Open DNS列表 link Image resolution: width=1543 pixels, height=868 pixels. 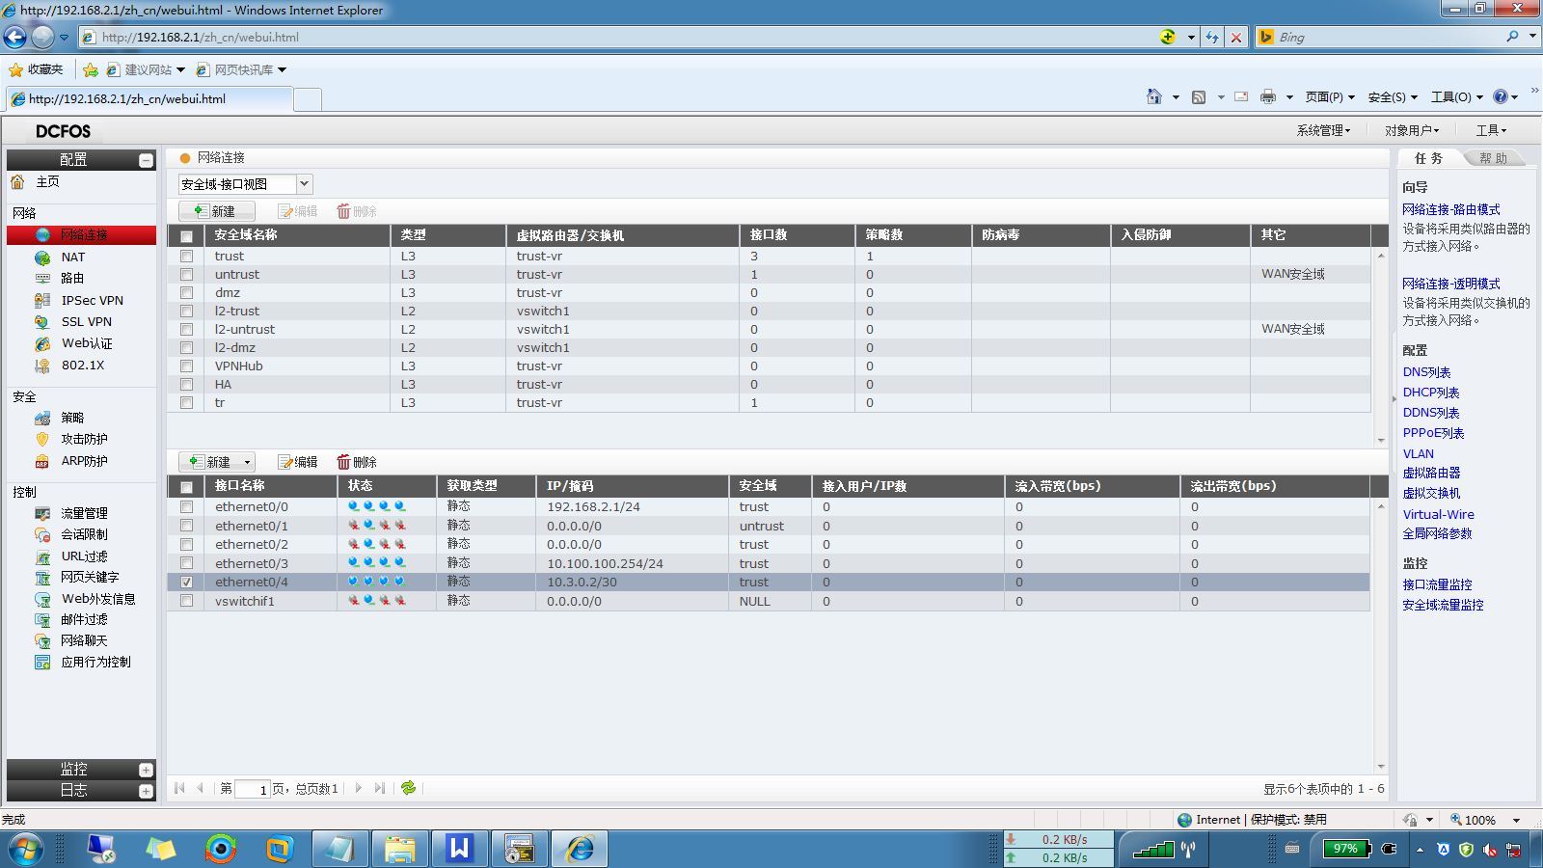coord(1426,372)
